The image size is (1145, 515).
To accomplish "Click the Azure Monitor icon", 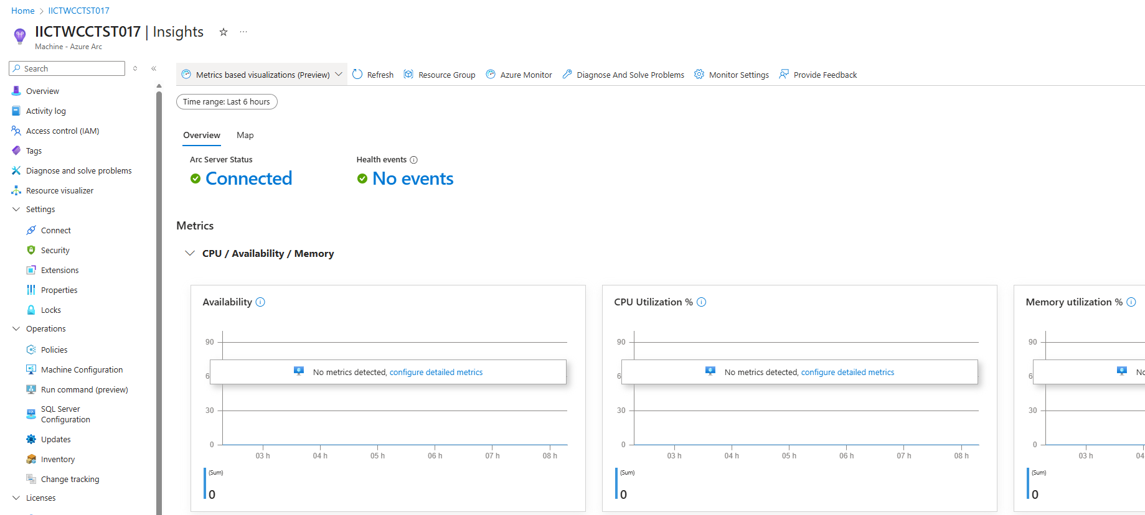I will 491,75.
